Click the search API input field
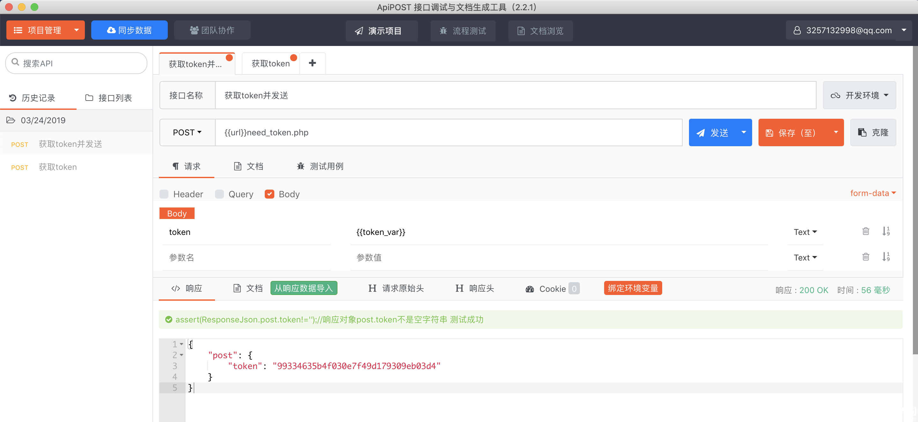Screen dimensions: 918x422 coord(77,64)
